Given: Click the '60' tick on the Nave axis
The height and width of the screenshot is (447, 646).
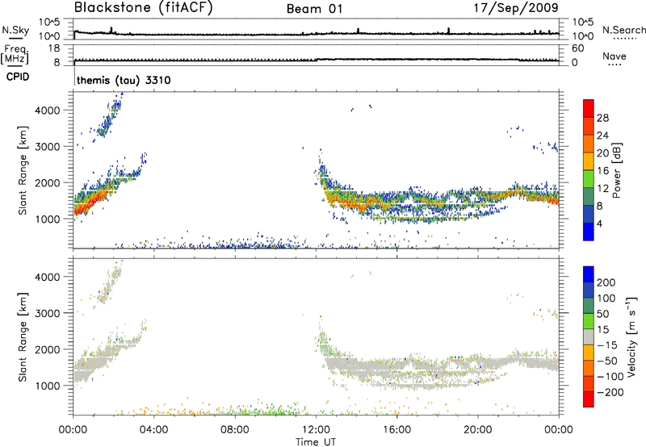Looking at the screenshot, I should click(577, 48).
